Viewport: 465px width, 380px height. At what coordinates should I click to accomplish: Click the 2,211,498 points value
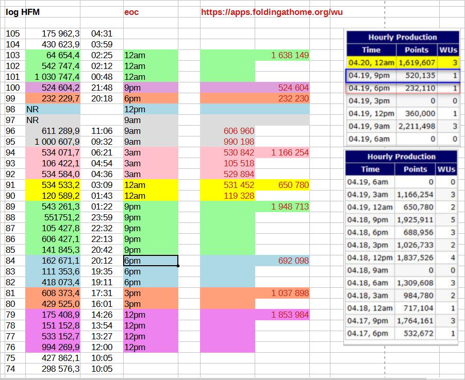pyautogui.click(x=417, y=126)
